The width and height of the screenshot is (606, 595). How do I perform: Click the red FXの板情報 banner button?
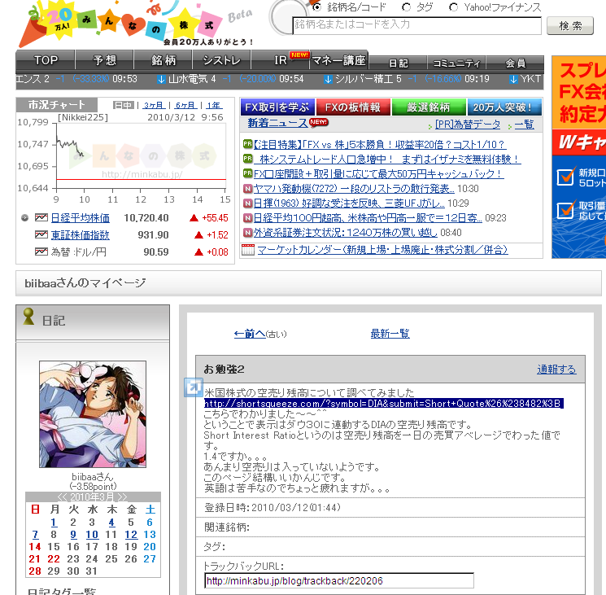point(351,107)
